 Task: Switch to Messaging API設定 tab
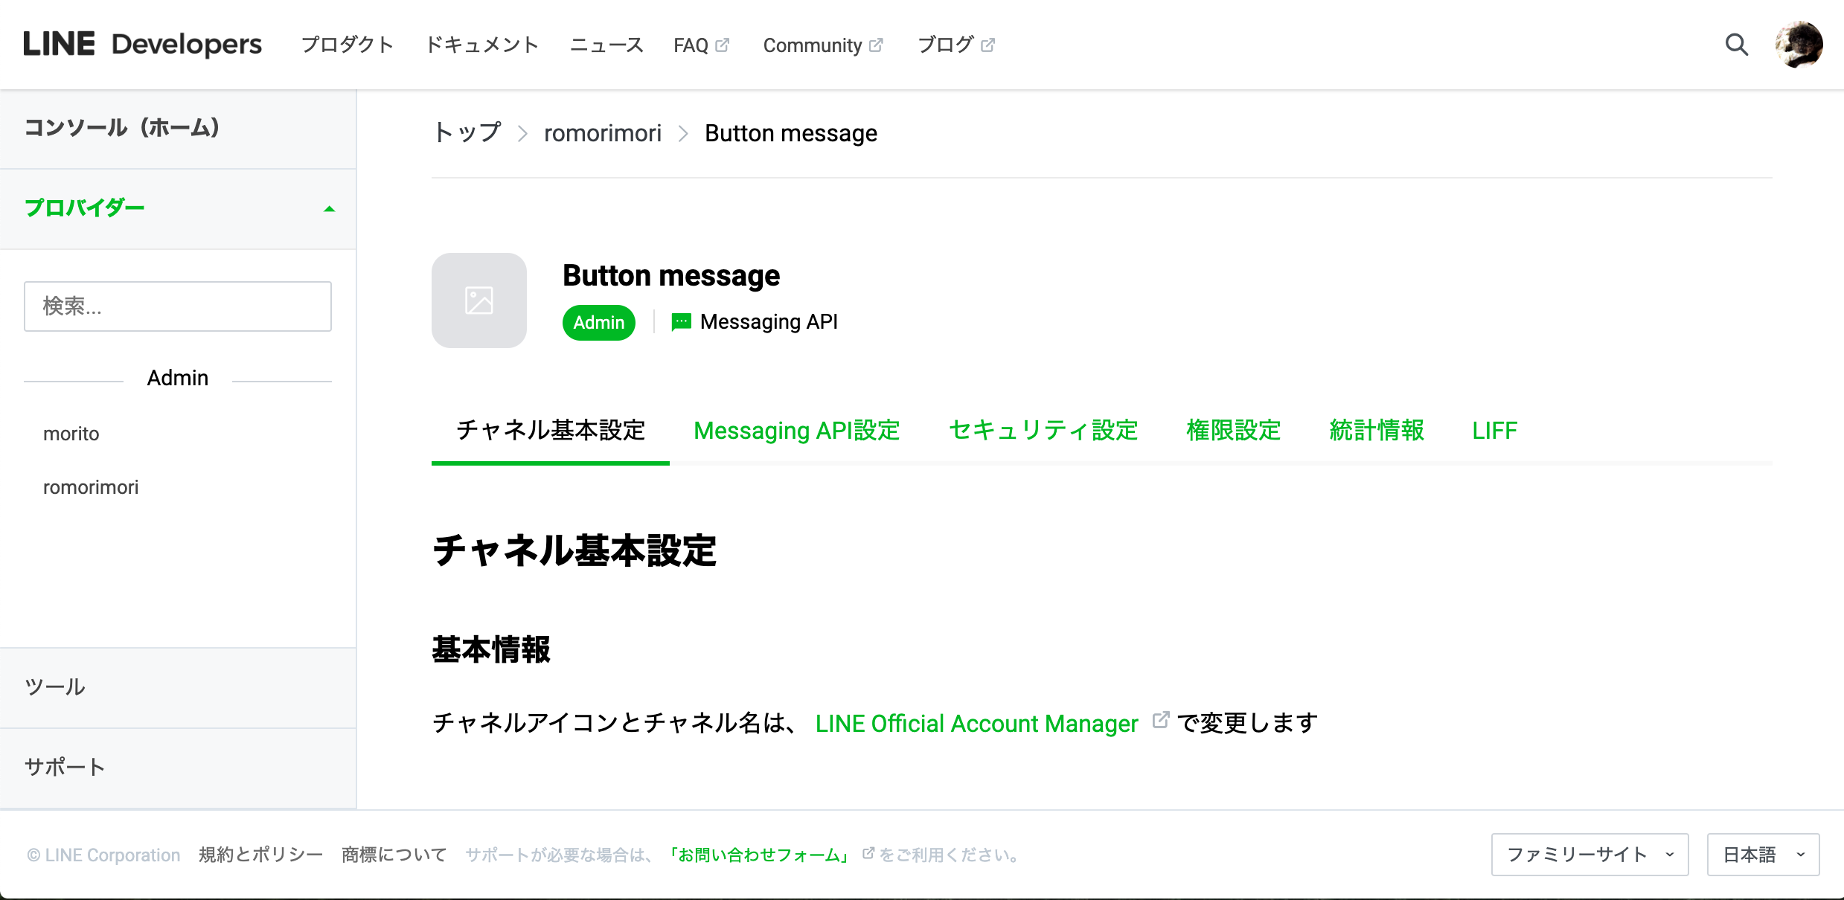(796, 431)
